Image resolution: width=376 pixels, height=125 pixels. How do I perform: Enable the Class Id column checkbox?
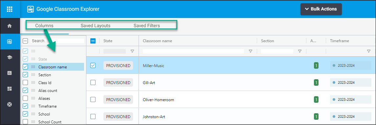25,83
